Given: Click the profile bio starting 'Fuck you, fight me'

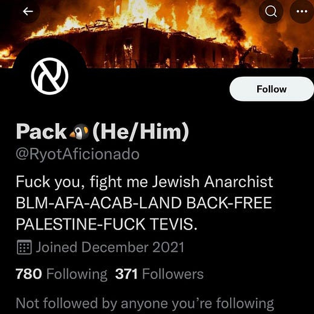Looking at the screenshot, I should tap(144, 203).
